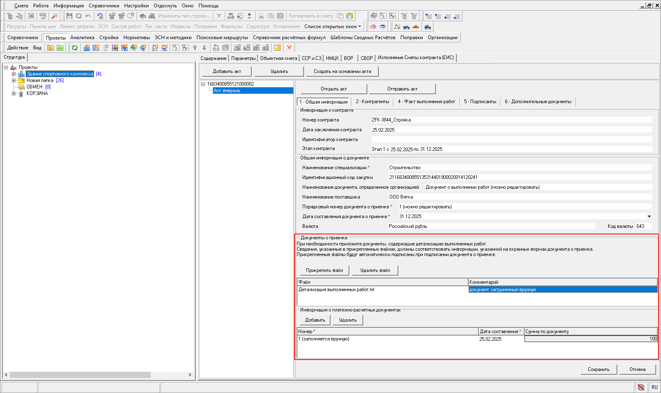
Task: Switch to the 2 - Контрагенты tab
Action: 372,102
